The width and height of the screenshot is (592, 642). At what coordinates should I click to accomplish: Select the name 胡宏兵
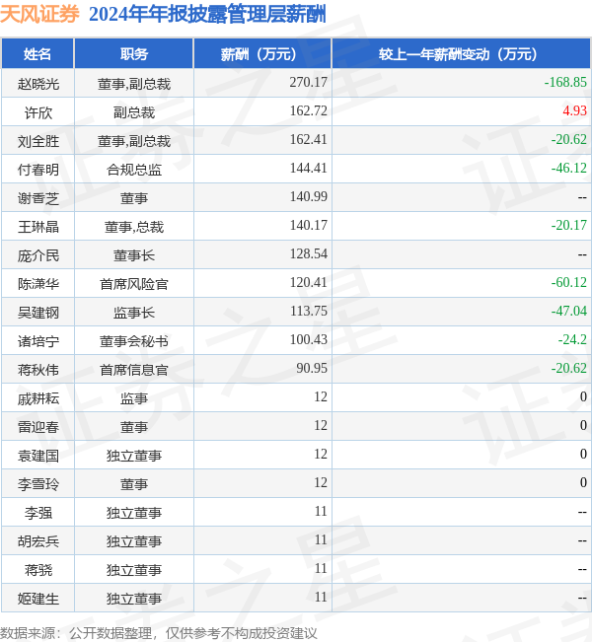[x=38, y=542]
